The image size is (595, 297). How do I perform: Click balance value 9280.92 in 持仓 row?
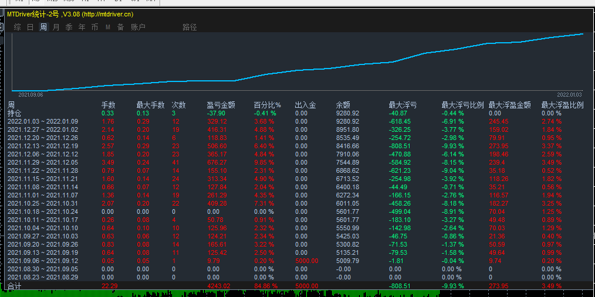coord(347,113)
